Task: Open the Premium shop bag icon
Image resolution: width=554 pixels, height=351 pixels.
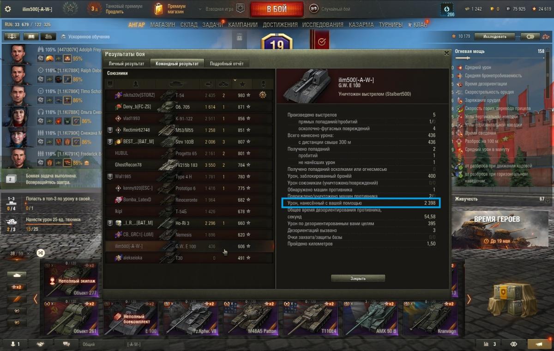Action: tap(159, 9)
